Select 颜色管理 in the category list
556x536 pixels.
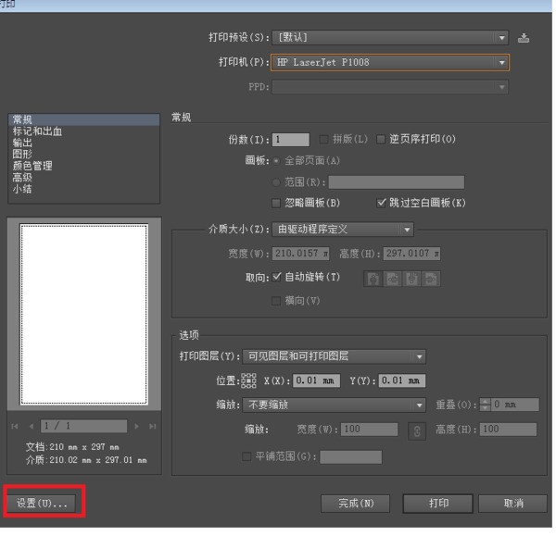pyautogui.click(x=32, y=166)
